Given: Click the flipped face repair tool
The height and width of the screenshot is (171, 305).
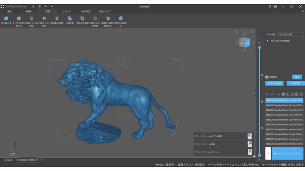Looking at the screenshot, I should click(x=57, y=20).
